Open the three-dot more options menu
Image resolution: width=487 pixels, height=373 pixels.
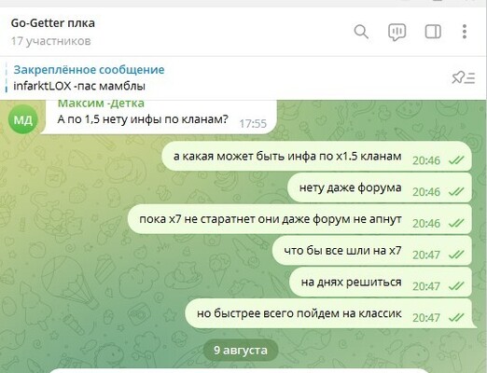pos(465,32)
